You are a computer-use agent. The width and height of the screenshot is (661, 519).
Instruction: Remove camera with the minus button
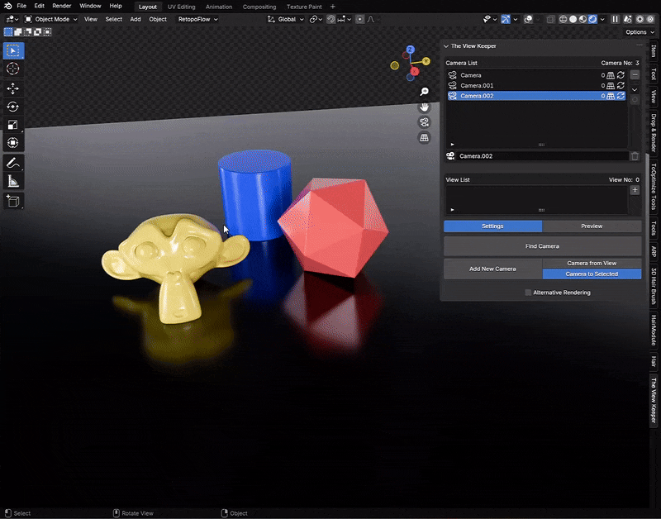point(635,74)
